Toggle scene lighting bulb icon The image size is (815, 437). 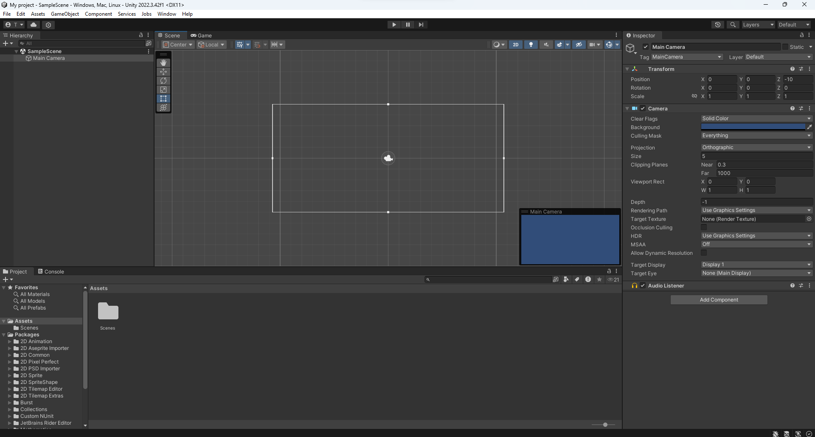pyautogui.click(x=531, y=45)
